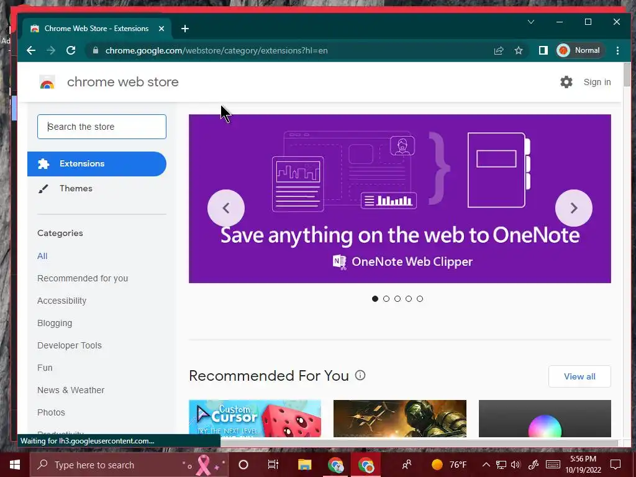Select the first carousel dot

pos(375,299)
